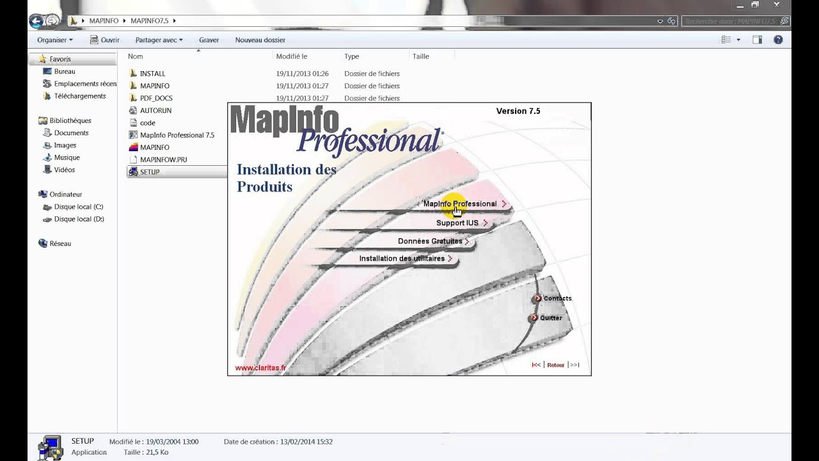Select the MapInfo Professional 7.5 file icon
The width and height of the screenshot is (819, 461).
pos(133,135)
